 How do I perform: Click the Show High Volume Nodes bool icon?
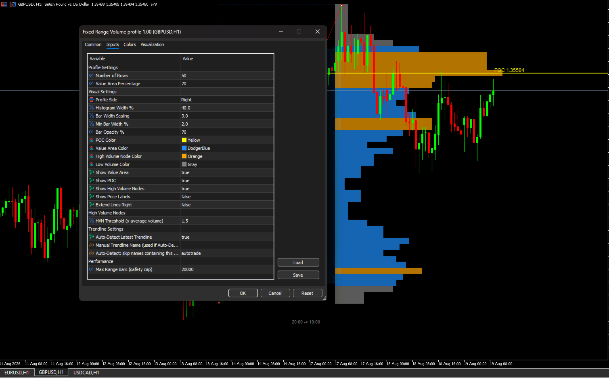(91, 189)
